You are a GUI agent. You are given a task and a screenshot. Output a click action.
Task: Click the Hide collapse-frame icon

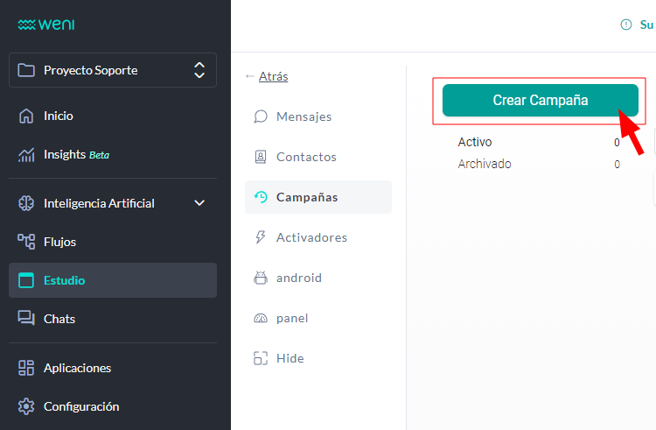(x=261, y=358)
